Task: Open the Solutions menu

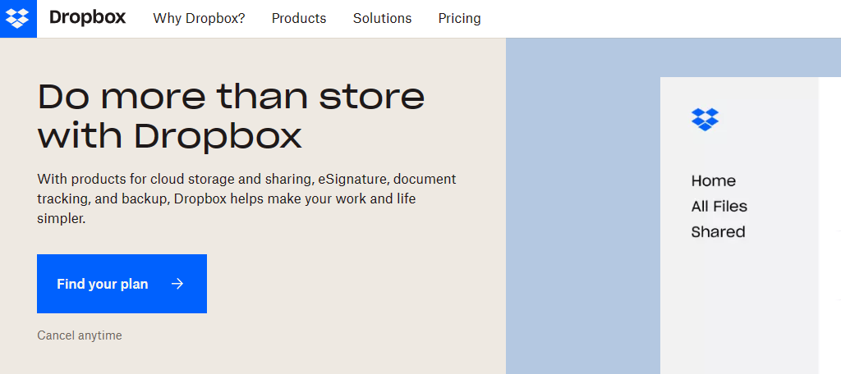Action: point(382,18)
